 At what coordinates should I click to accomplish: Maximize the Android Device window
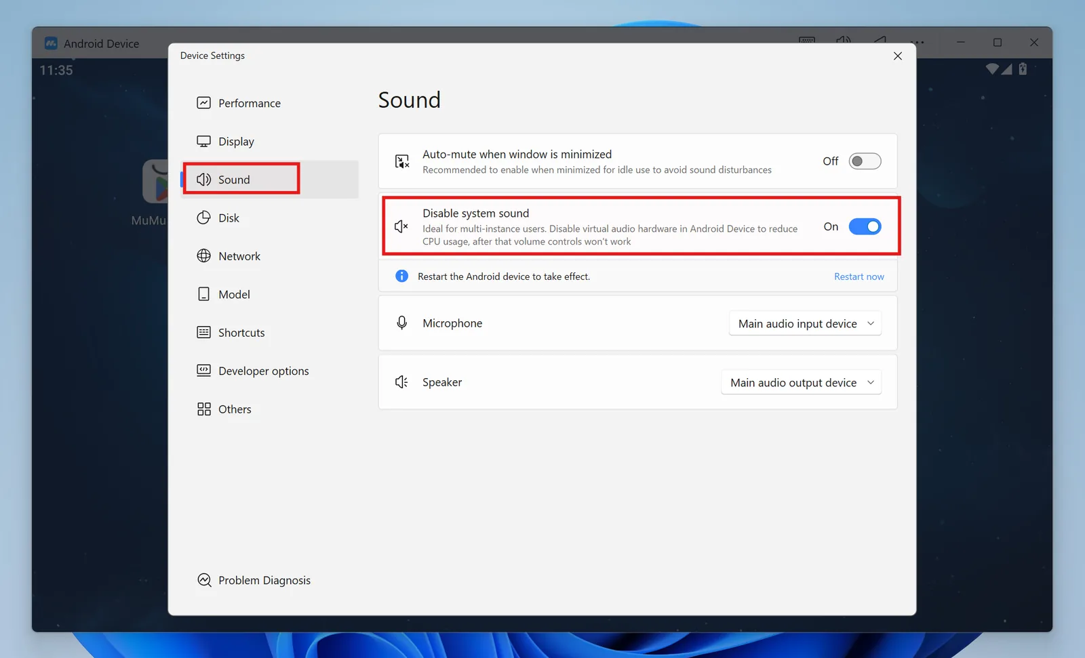click(x=997, y=42)
